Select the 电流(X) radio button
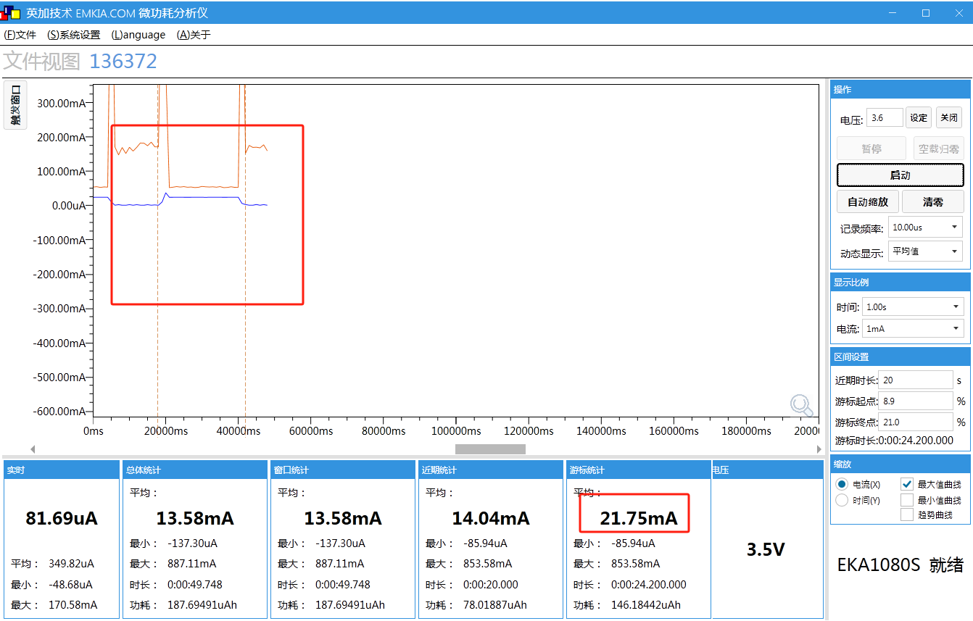The image size is (973, 621). tap(842, 484)
